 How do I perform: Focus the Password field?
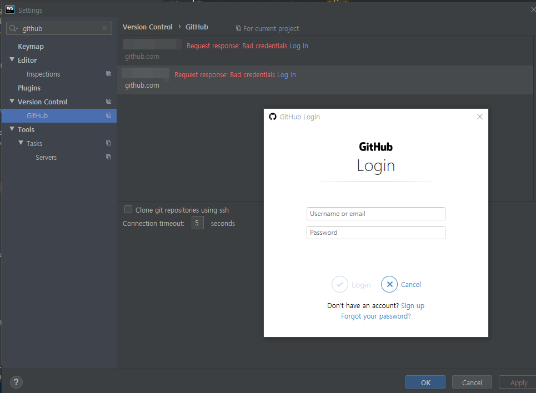tap(376, 233)
